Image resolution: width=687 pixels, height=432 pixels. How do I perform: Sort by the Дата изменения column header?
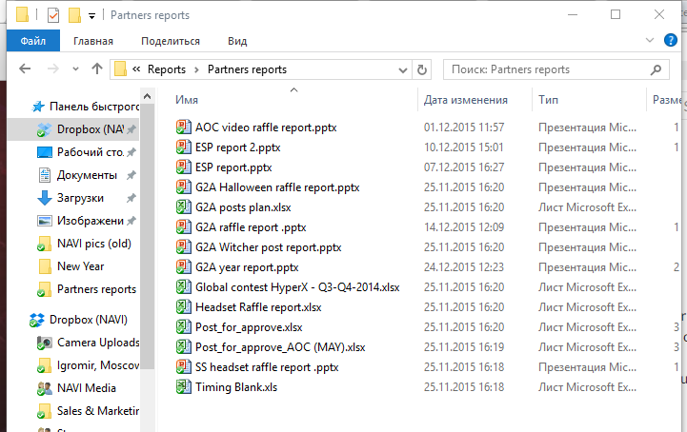[x=465, y=100]
